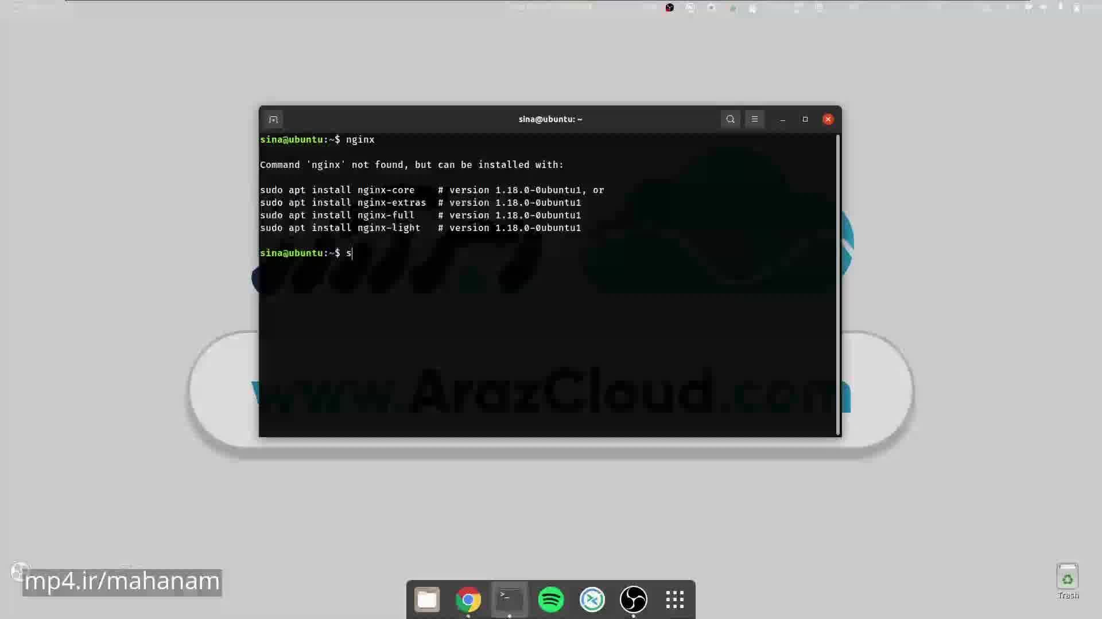1102x619 pixels.
Task: Open Spotify from the dock
Action: 551,600
